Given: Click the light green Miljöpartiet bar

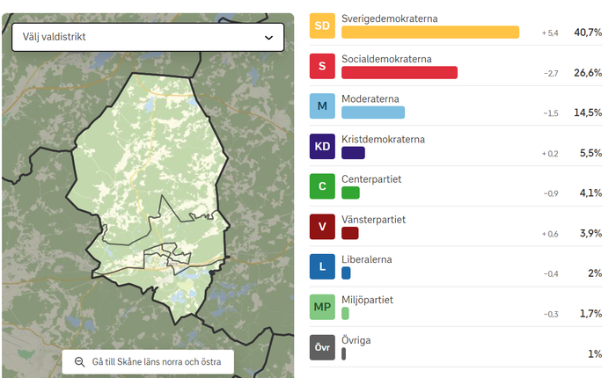Looking at the screenshot, I should pos(345,313).
